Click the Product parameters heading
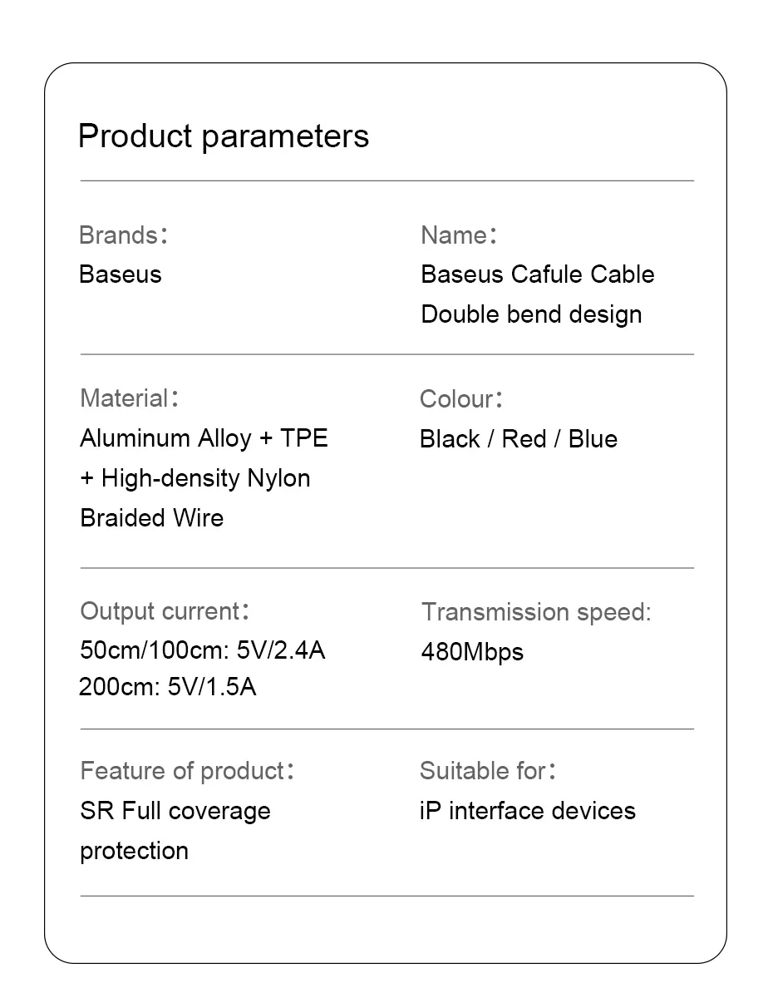The width and height of the screenshot is (773, 1008). (224, 136)
